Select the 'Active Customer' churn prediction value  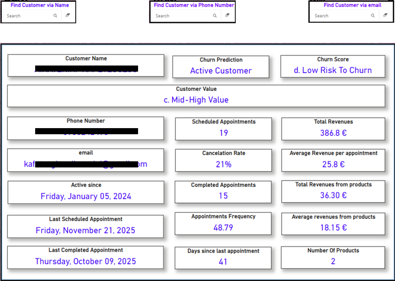pyautogui.click(x=221, y=71)
